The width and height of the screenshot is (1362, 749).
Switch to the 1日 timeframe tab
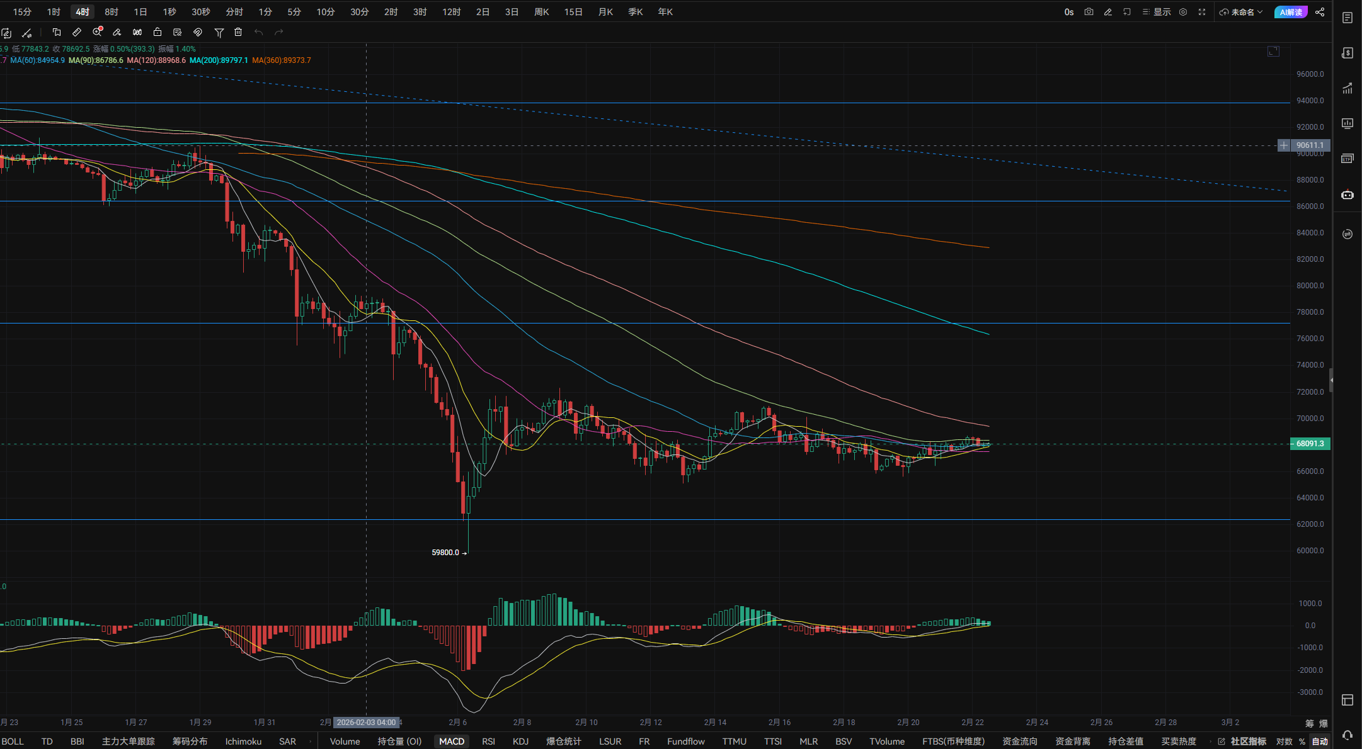[x=140, y=12]
